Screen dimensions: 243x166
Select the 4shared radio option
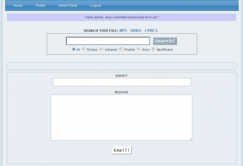[x=101, y=49]
